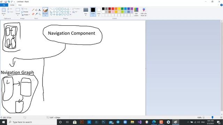Pick the green color swatch
This screenshot has width=223, height=125.
[x=122, y=9]
